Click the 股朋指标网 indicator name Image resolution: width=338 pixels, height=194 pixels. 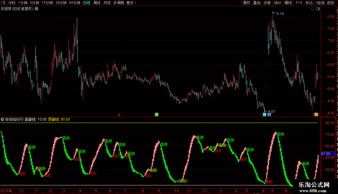tap(14, 119)
